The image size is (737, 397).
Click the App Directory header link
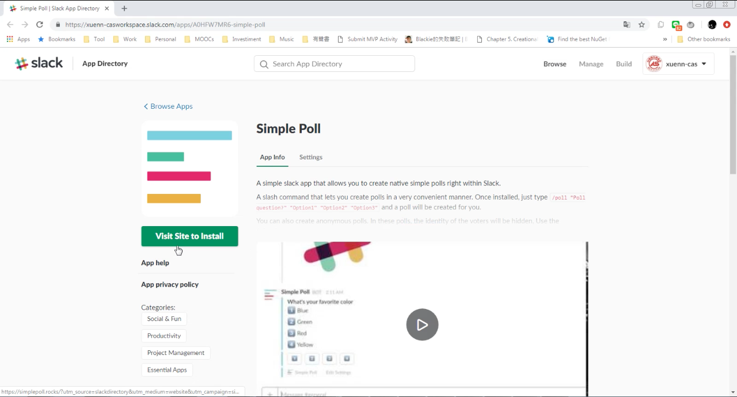point(105,64)
